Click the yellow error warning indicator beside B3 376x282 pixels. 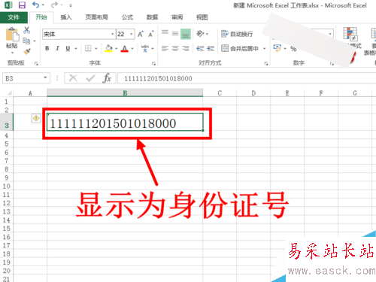[36, 118]
